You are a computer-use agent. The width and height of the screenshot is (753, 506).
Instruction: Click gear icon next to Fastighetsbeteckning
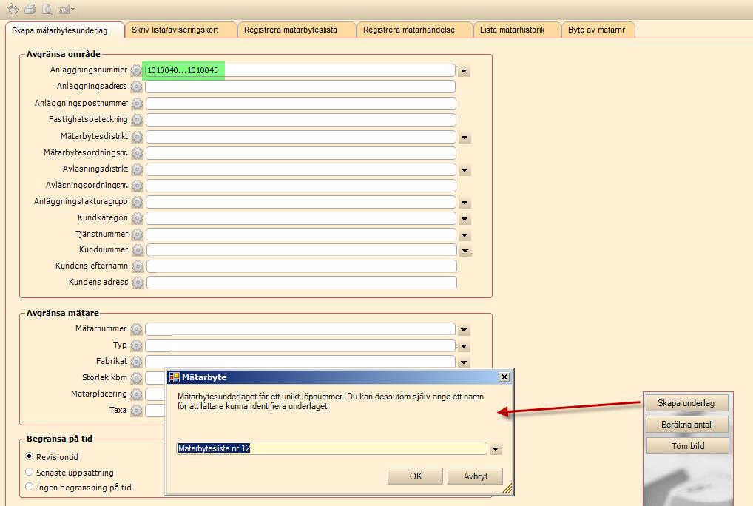[138, 120]
